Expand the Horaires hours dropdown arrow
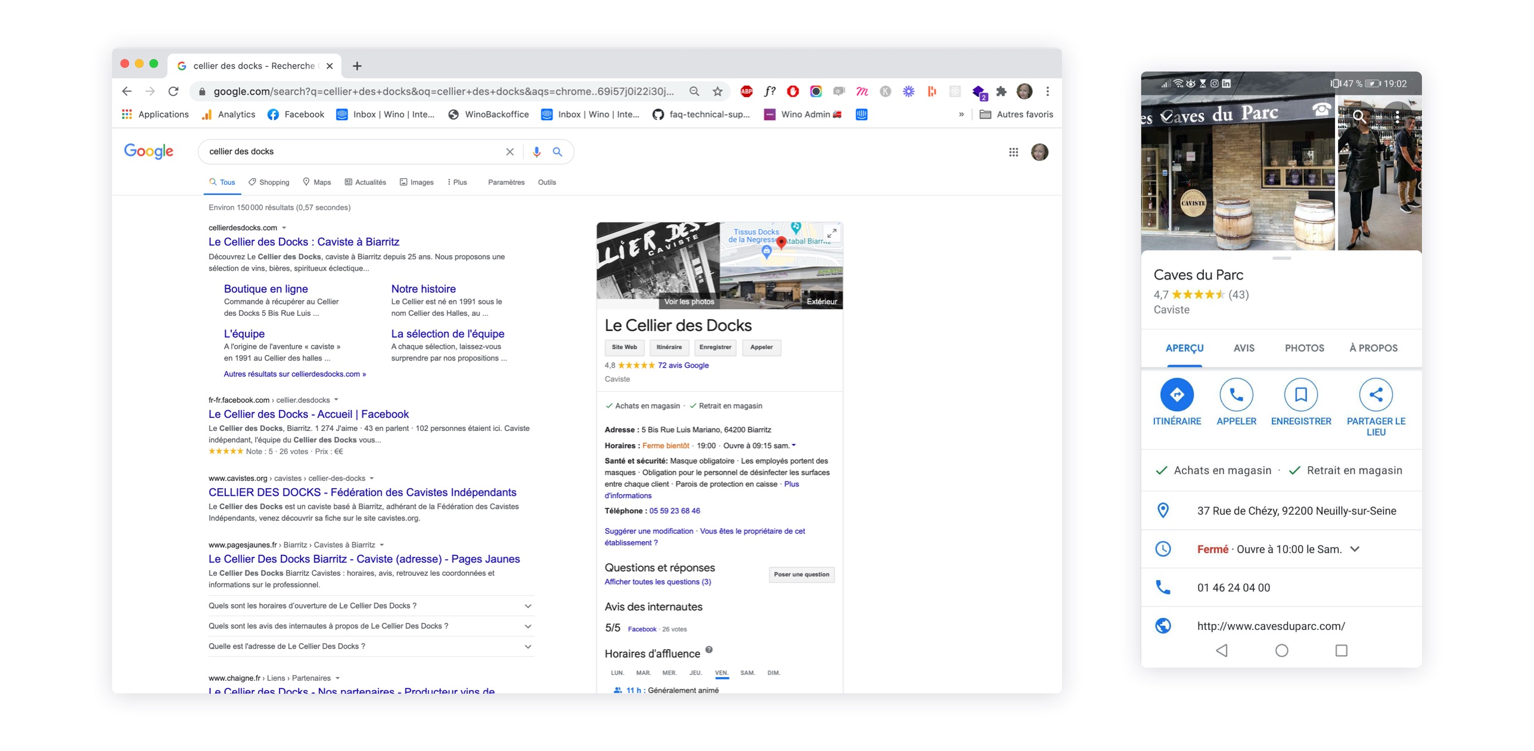 (x=794, y=445)
